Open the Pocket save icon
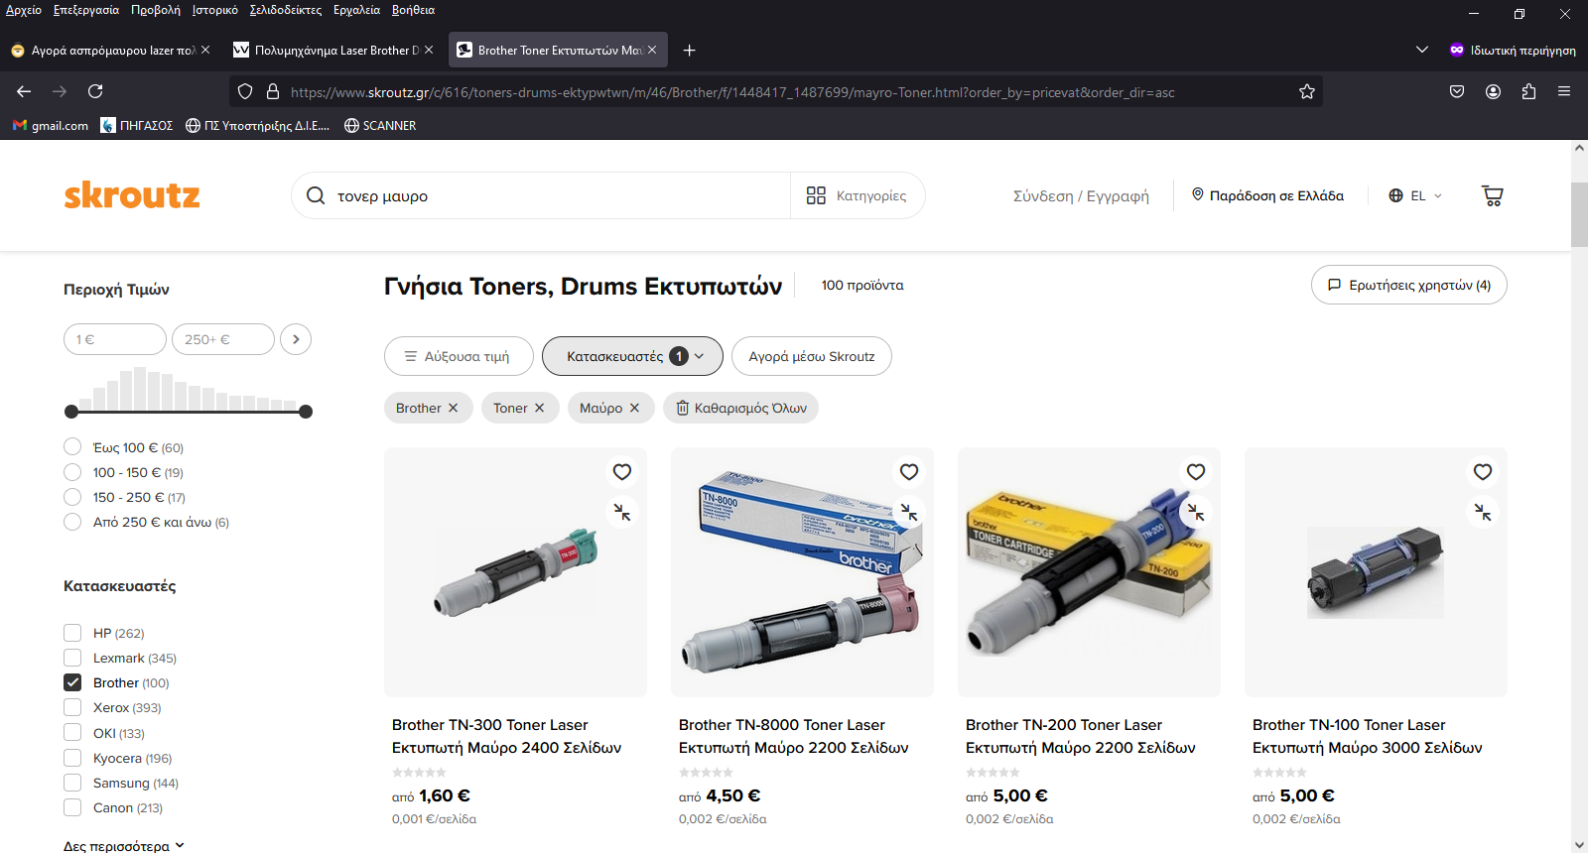Screen dimensions: 1588x853 pos(1457,91)
